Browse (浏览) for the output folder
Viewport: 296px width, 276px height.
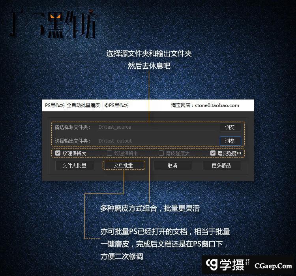tap(230, 141)
